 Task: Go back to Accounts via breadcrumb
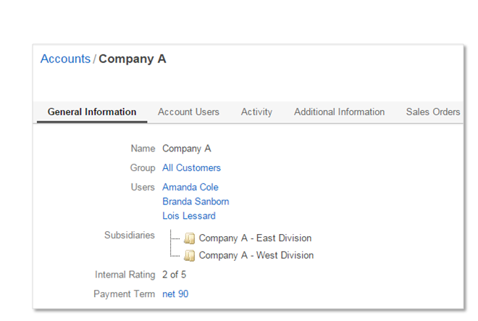pos(65,59)
